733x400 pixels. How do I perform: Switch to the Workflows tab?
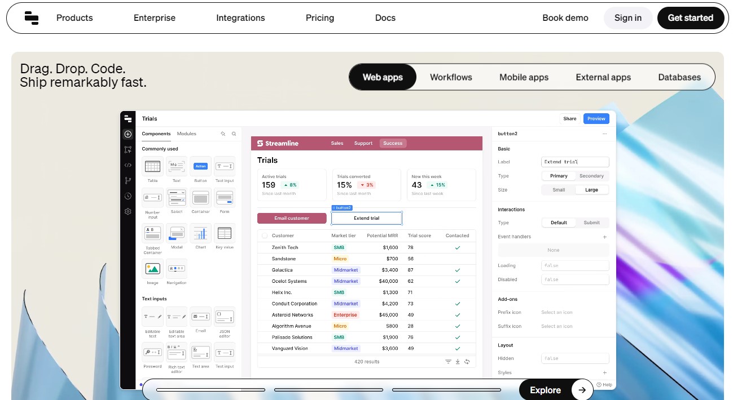click(x=451, y=77)
